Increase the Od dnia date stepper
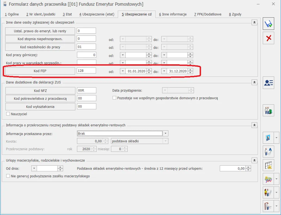281x215 pixels. point(60,167)
